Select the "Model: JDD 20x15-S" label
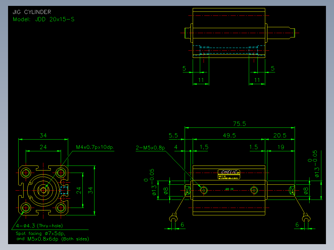 click(x=44, y=19)
